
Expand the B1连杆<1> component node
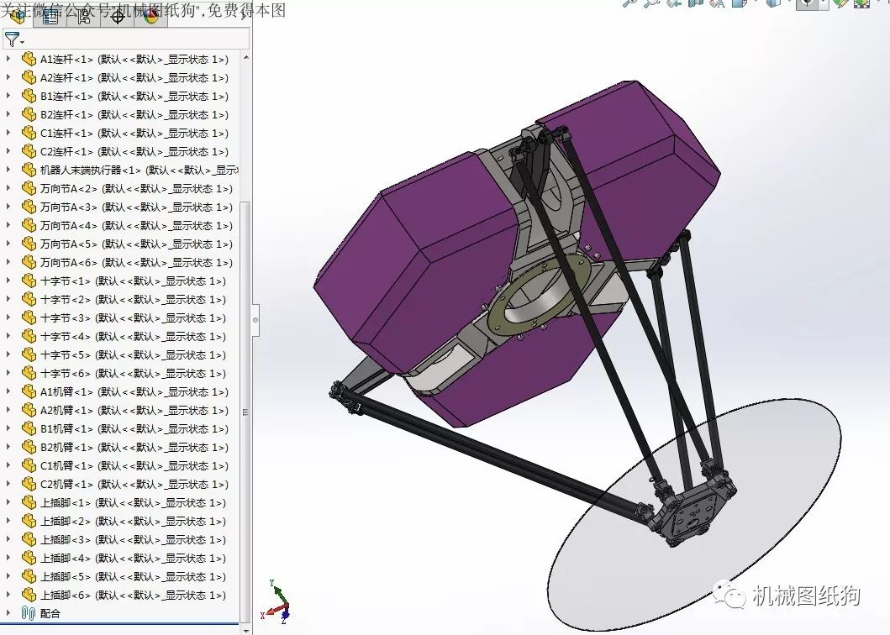tap(8, 96)
